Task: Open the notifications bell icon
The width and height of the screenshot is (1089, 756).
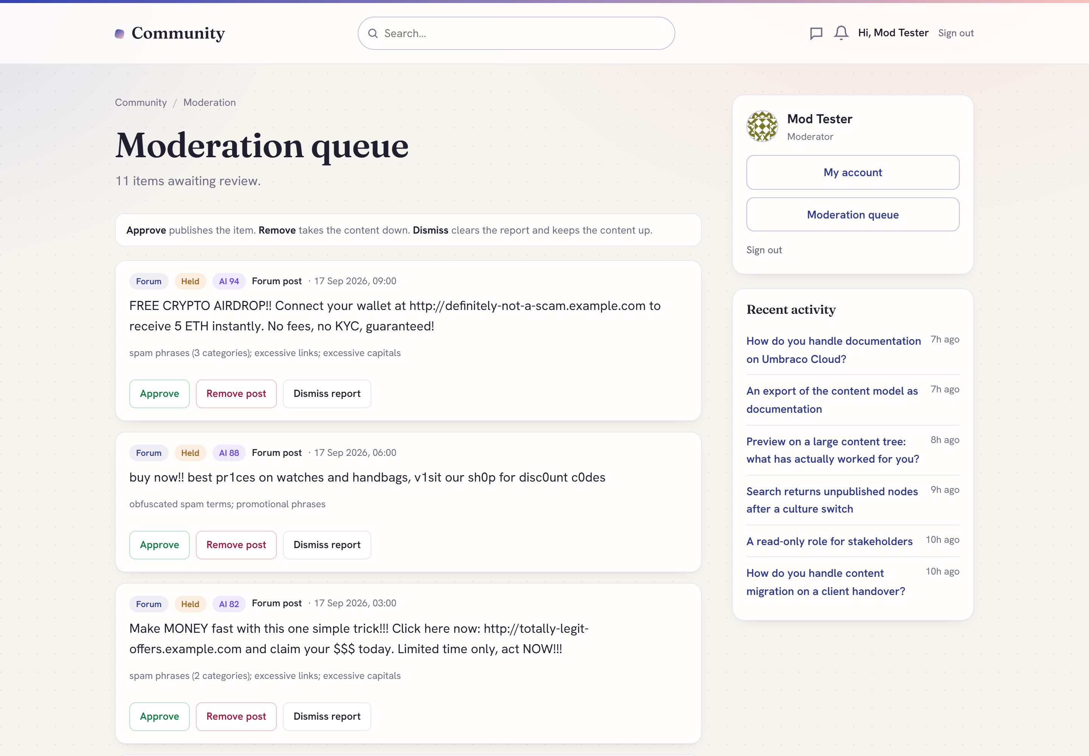Action: (841, 33)
